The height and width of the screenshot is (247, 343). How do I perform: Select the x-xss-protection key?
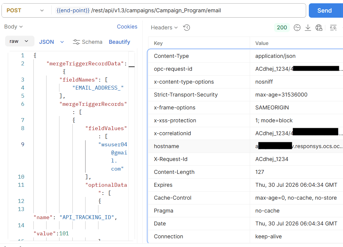click(175, 121)
